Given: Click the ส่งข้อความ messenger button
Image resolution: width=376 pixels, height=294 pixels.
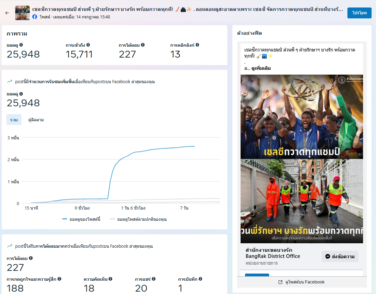Looking at the screenshot, I should pyautogui.click(x=340, y=256).
